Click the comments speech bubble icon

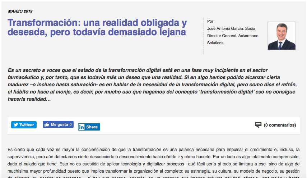click(258, 125)
